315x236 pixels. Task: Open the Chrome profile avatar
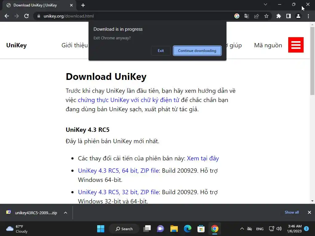pyautogui.click(x=298, y=16)
